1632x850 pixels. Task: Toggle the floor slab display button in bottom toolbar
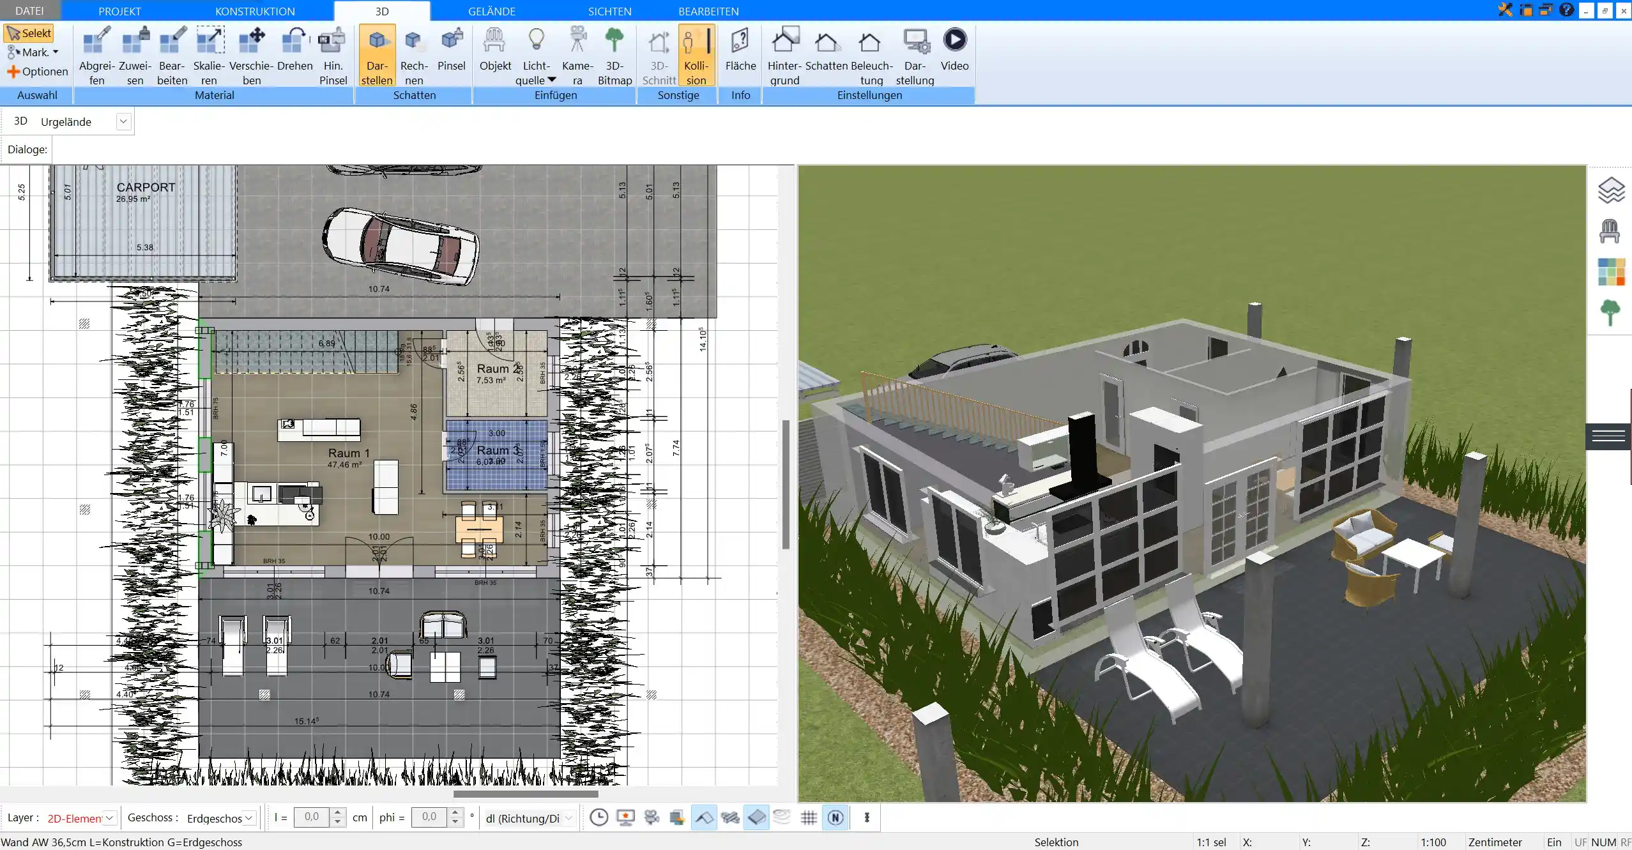pos(756,817)
